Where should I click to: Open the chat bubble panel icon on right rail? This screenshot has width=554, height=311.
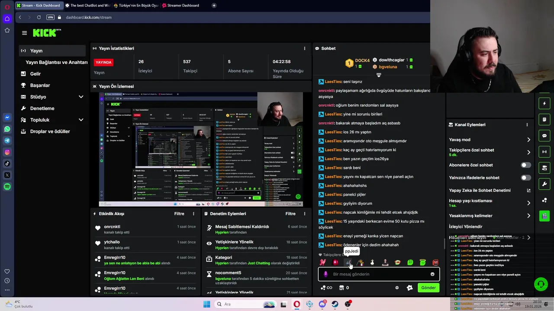(x=544, y=136)
